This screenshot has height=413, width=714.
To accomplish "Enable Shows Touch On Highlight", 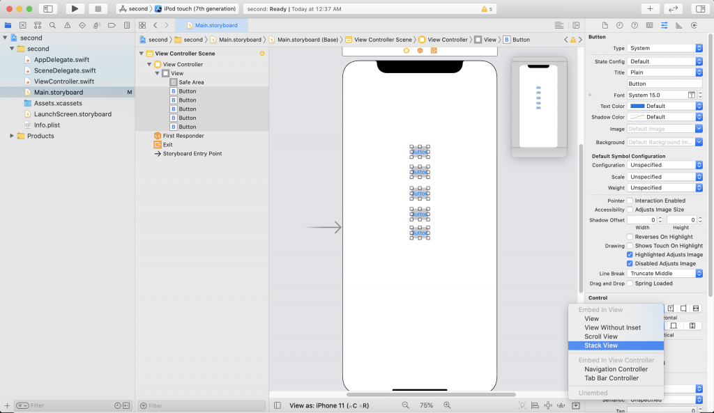I will click(x=630, y=246).
